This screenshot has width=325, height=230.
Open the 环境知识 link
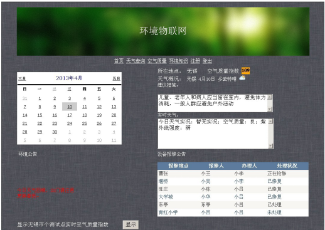(x=178, y=61)
